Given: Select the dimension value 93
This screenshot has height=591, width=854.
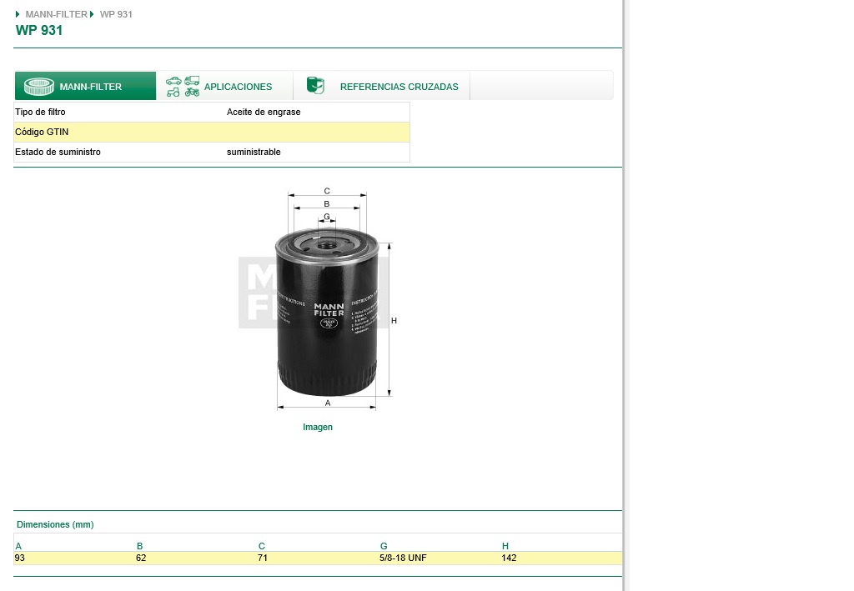Looking at the screenshot, I should (20, 558).
